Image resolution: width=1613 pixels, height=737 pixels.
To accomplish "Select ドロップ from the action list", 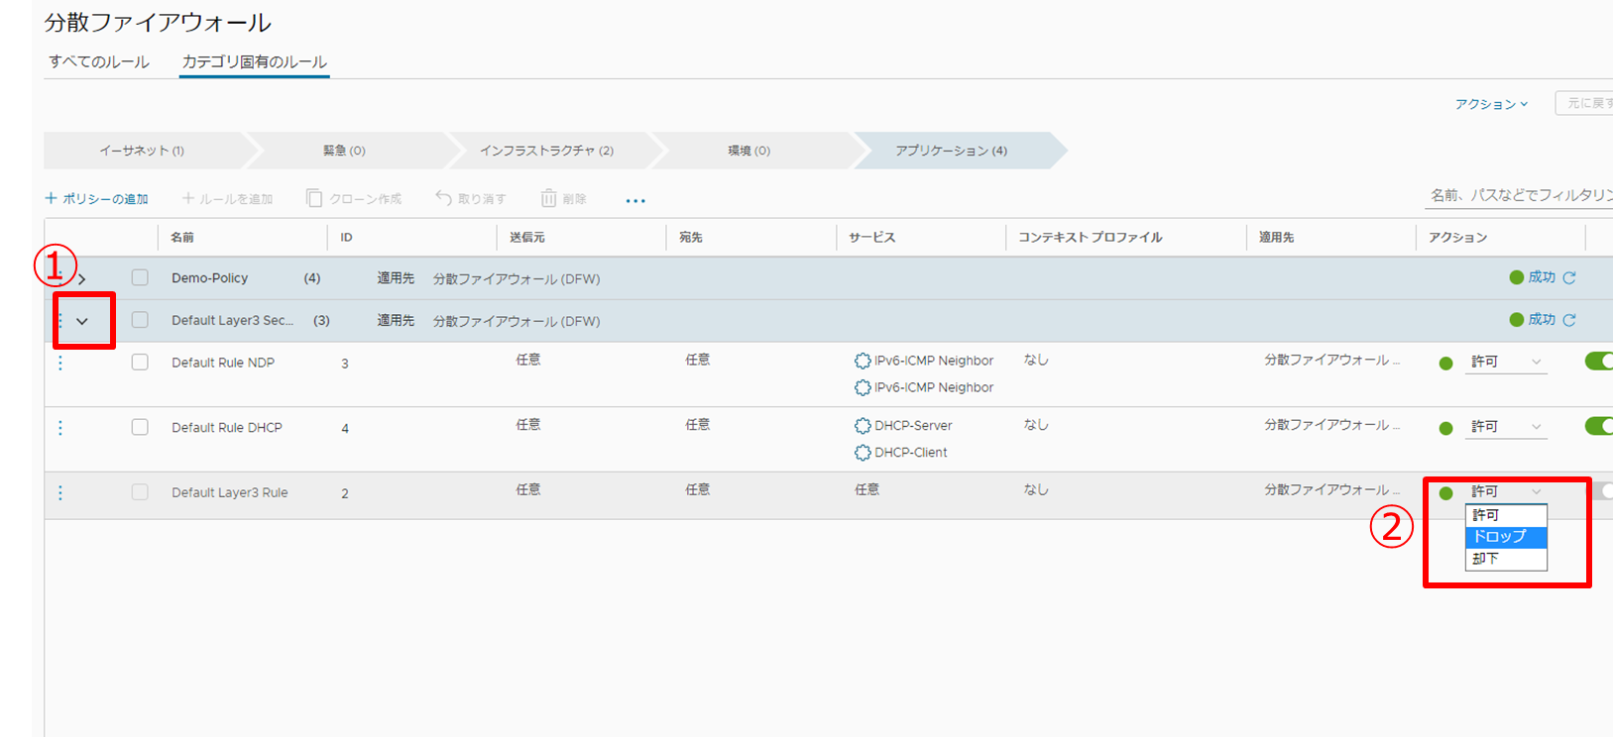I will pyautogui.click(x=1505, y=536).
